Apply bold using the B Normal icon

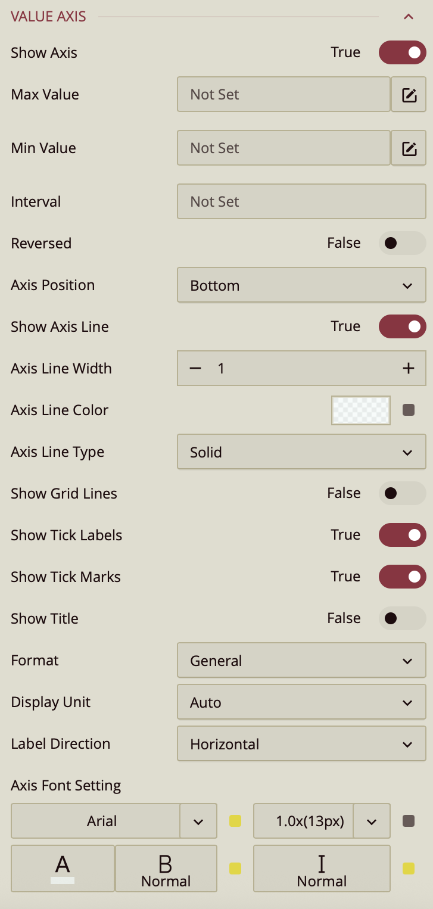[x=166, y=868]
